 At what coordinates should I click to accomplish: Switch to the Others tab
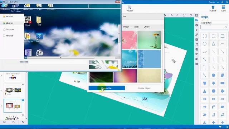pos(147,27)
